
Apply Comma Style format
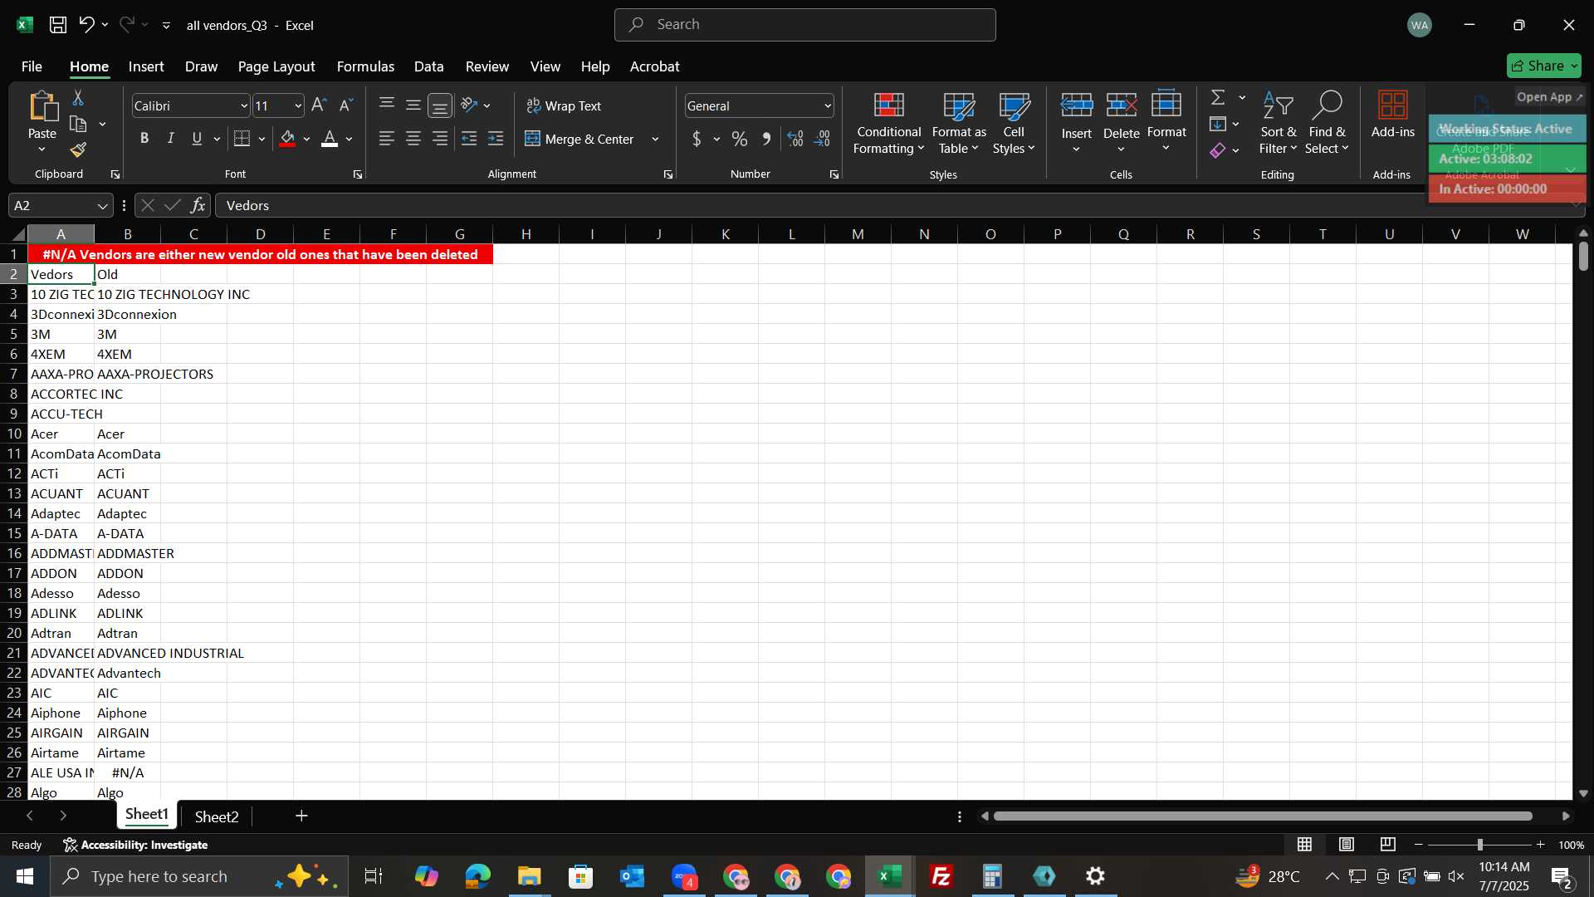pyautogui.click(x=766, y=139)
